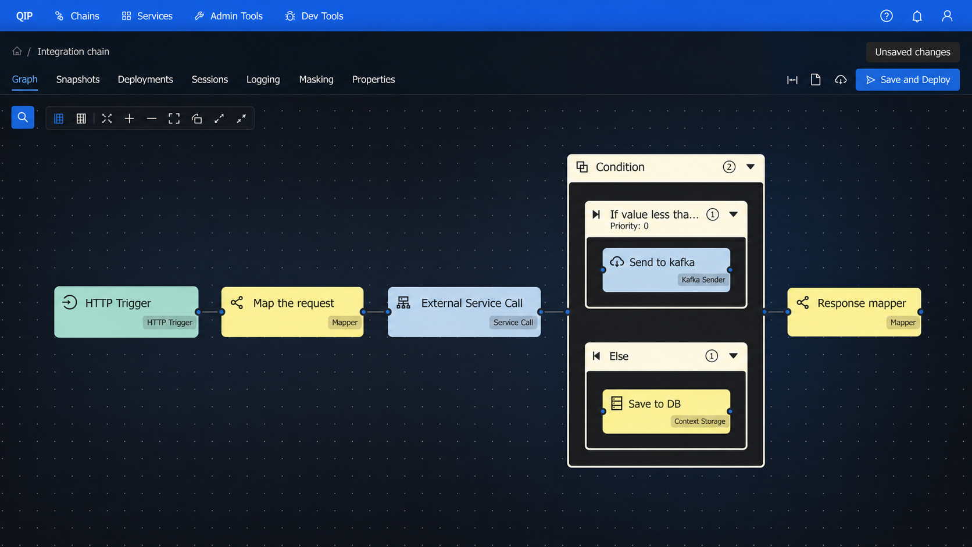This screenshot has height=547, width=972.
Task: Switch to the Deployments tab
Action: (145, 80)
